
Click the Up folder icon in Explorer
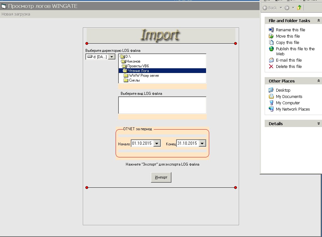[299, 8]
